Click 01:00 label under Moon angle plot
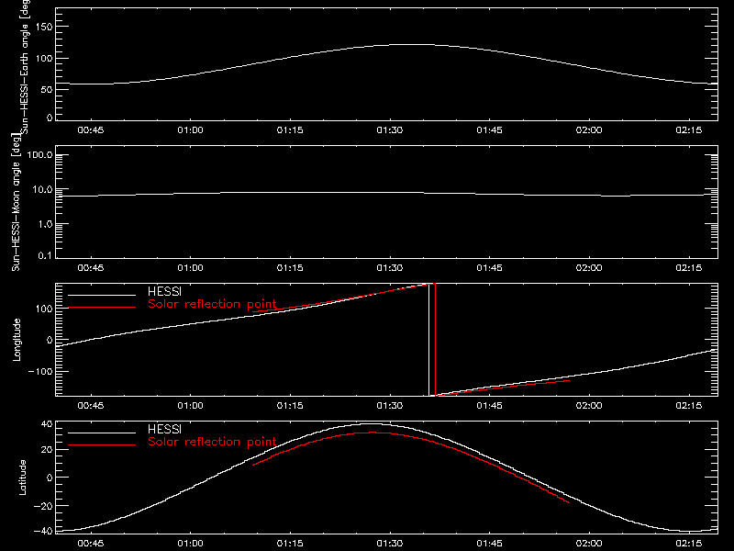 (x=191, y=268)
